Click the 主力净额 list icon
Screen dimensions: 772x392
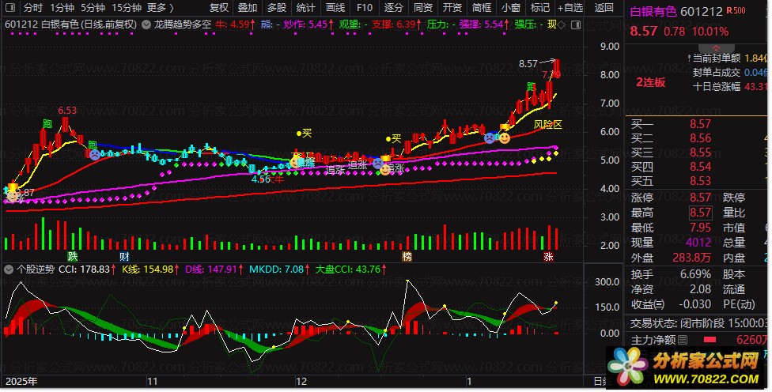683,340
